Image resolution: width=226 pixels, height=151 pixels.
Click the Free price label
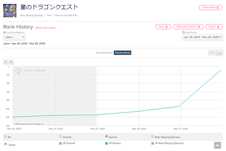coord(49,15)
